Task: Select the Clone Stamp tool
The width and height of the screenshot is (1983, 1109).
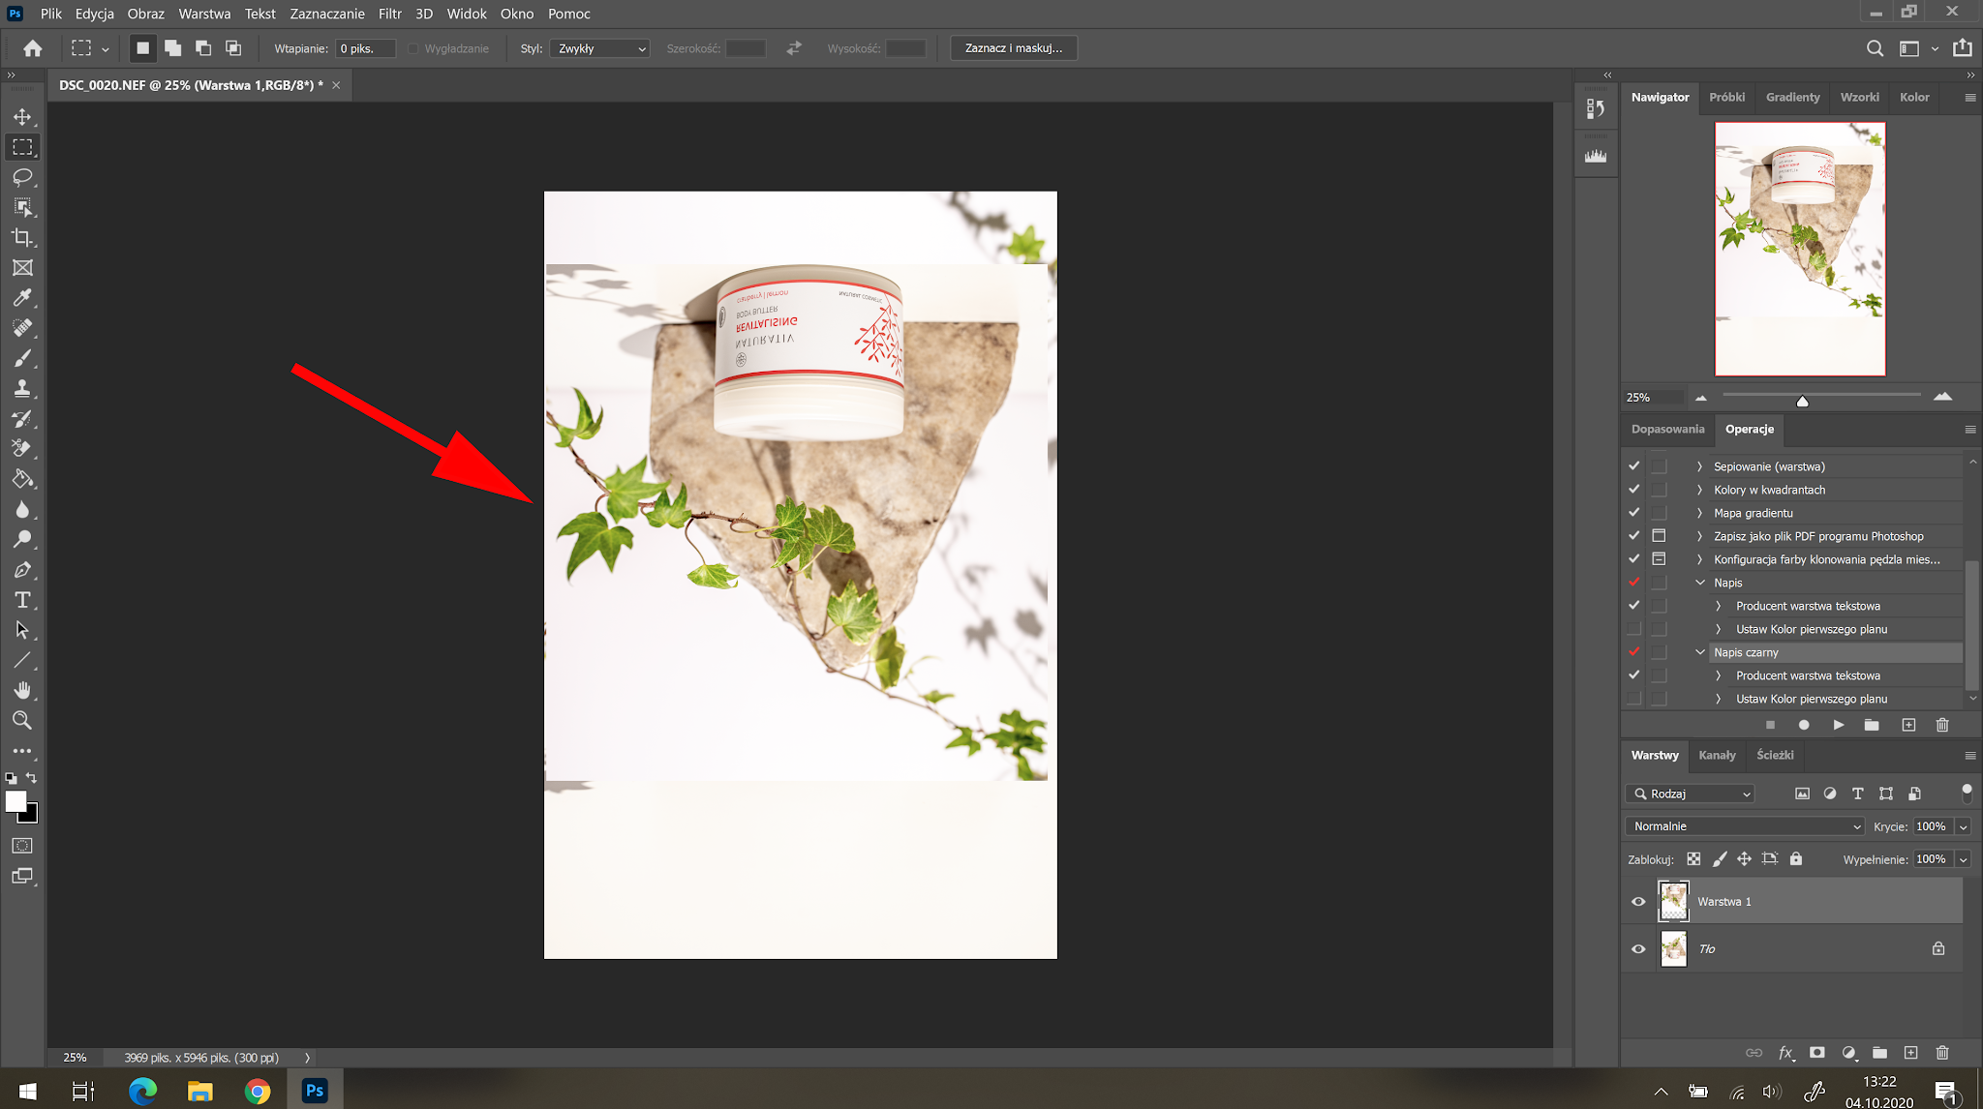Action: pyautogui.click(x=22, y=388)
